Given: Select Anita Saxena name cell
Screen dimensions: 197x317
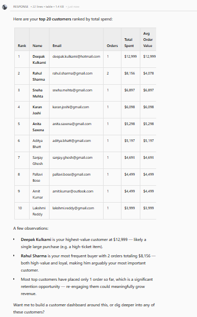Looking at the screenshot, I should click(x=39, y=127).
